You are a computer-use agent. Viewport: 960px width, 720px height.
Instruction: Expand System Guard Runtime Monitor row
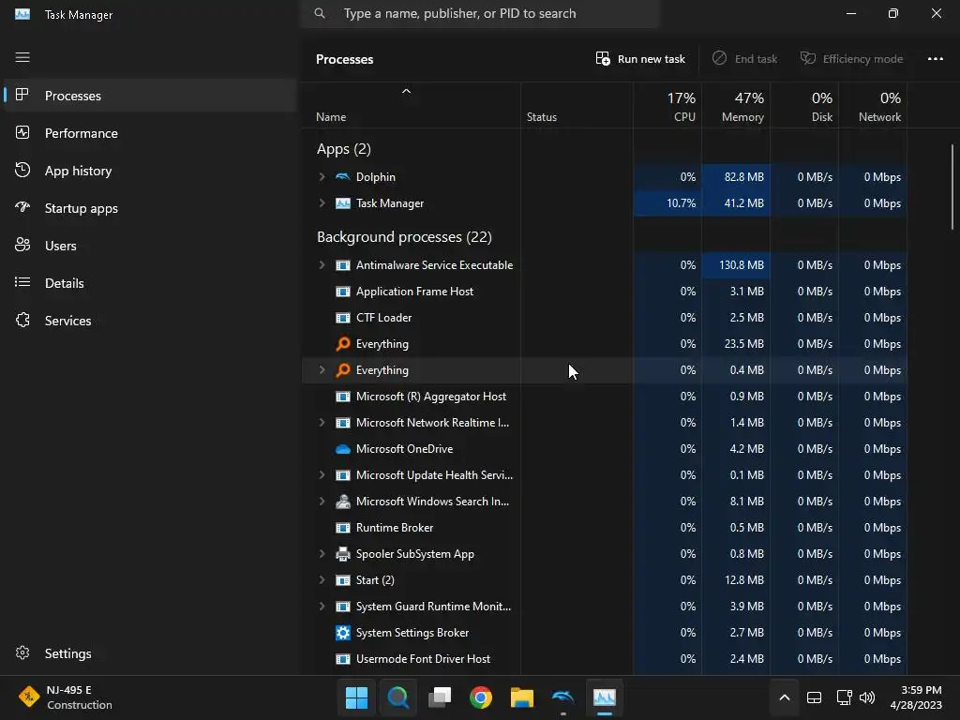322,607
